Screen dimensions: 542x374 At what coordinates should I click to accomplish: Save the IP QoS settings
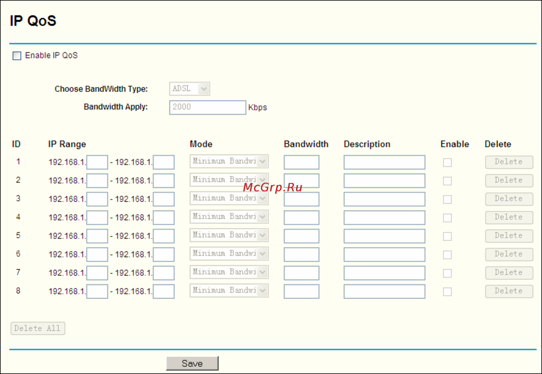click(x=192, y=364)
